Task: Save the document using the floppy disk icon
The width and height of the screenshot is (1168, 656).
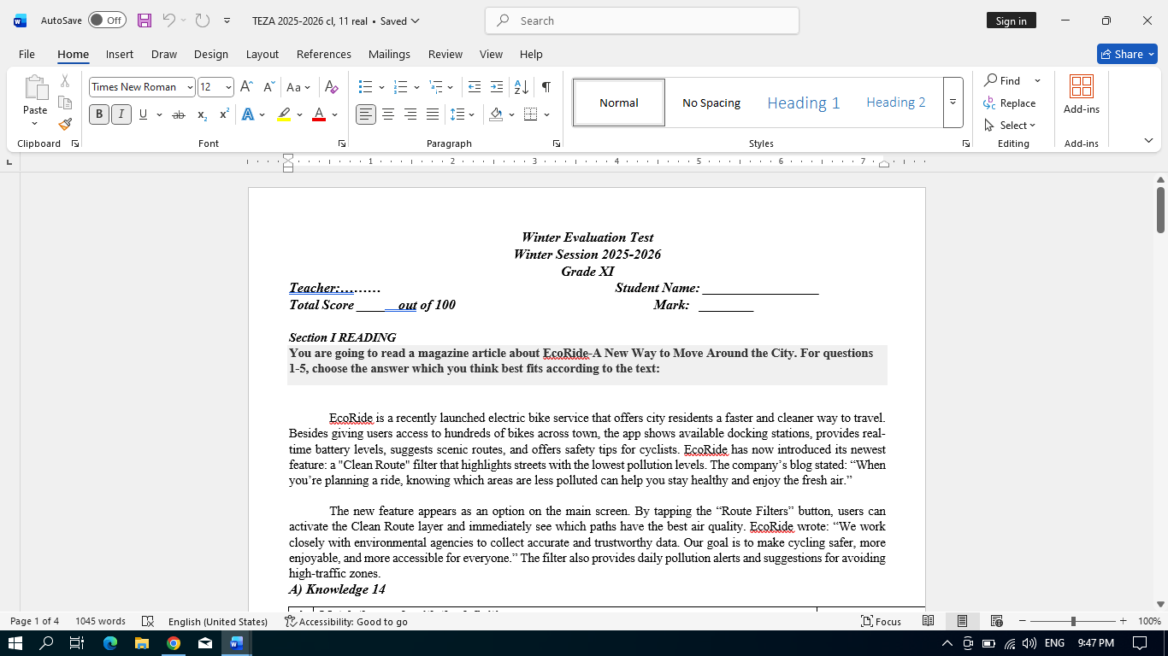Action: pos(145,20)
